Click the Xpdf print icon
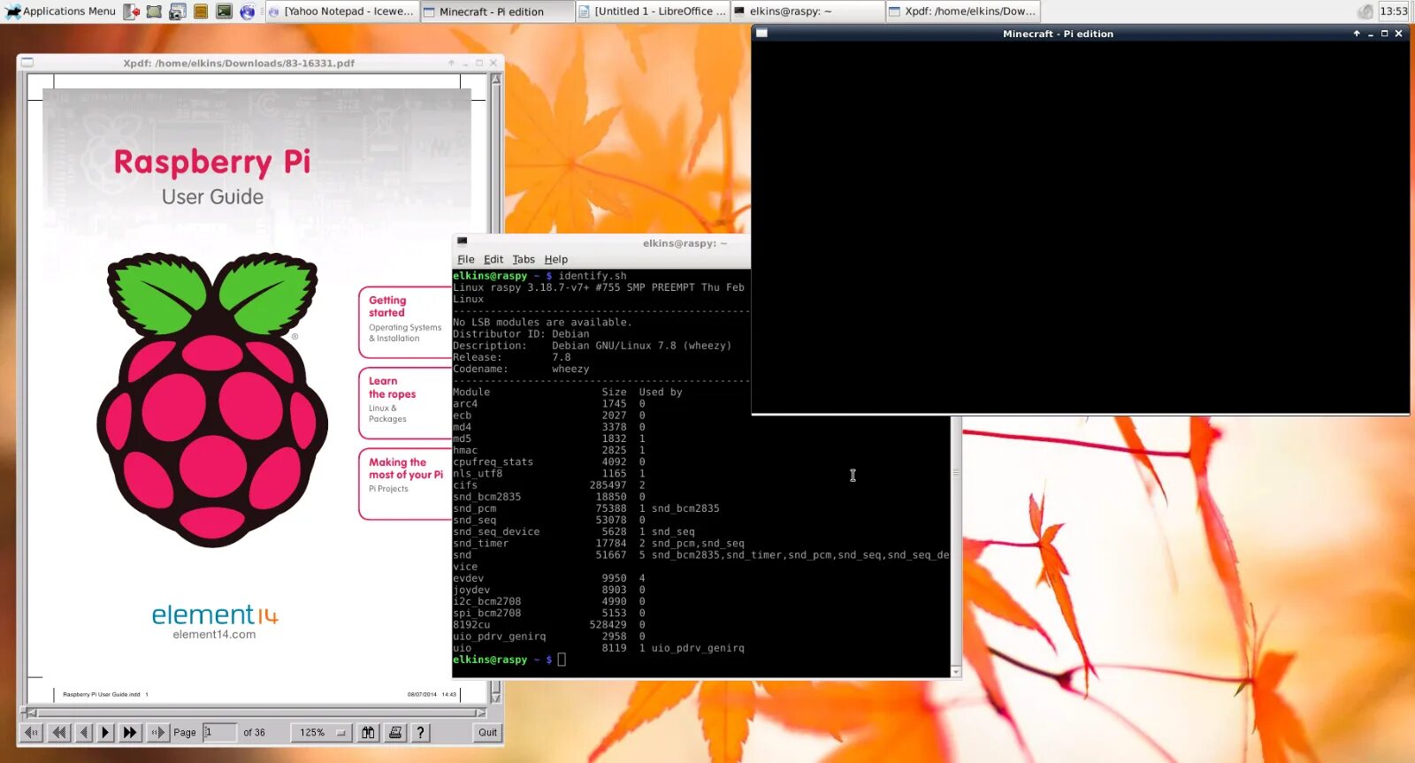Screen dimensions: 1415x763 395,732
